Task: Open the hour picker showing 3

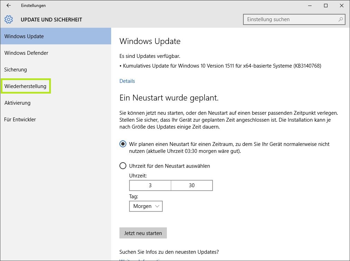Action: coord(150,185)
